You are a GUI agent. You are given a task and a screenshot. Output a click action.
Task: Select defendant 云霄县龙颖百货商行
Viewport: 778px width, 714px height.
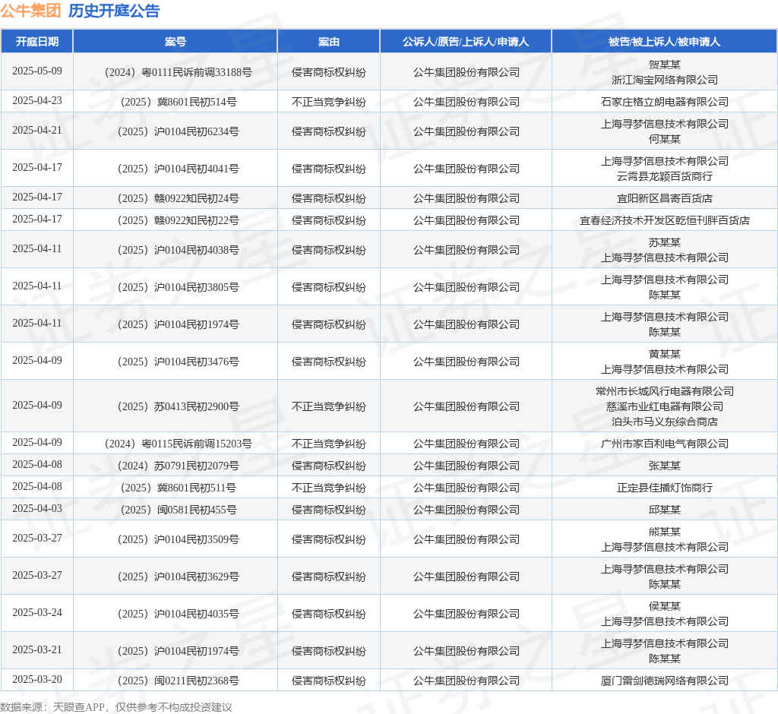tap(664, 176)
